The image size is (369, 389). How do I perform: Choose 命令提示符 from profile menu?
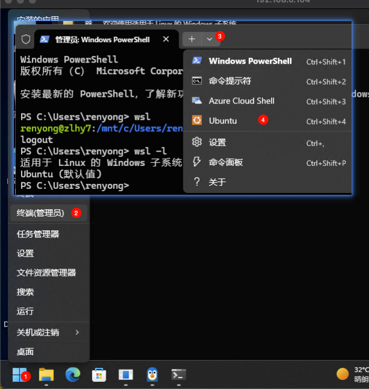[x=267, y=81]
